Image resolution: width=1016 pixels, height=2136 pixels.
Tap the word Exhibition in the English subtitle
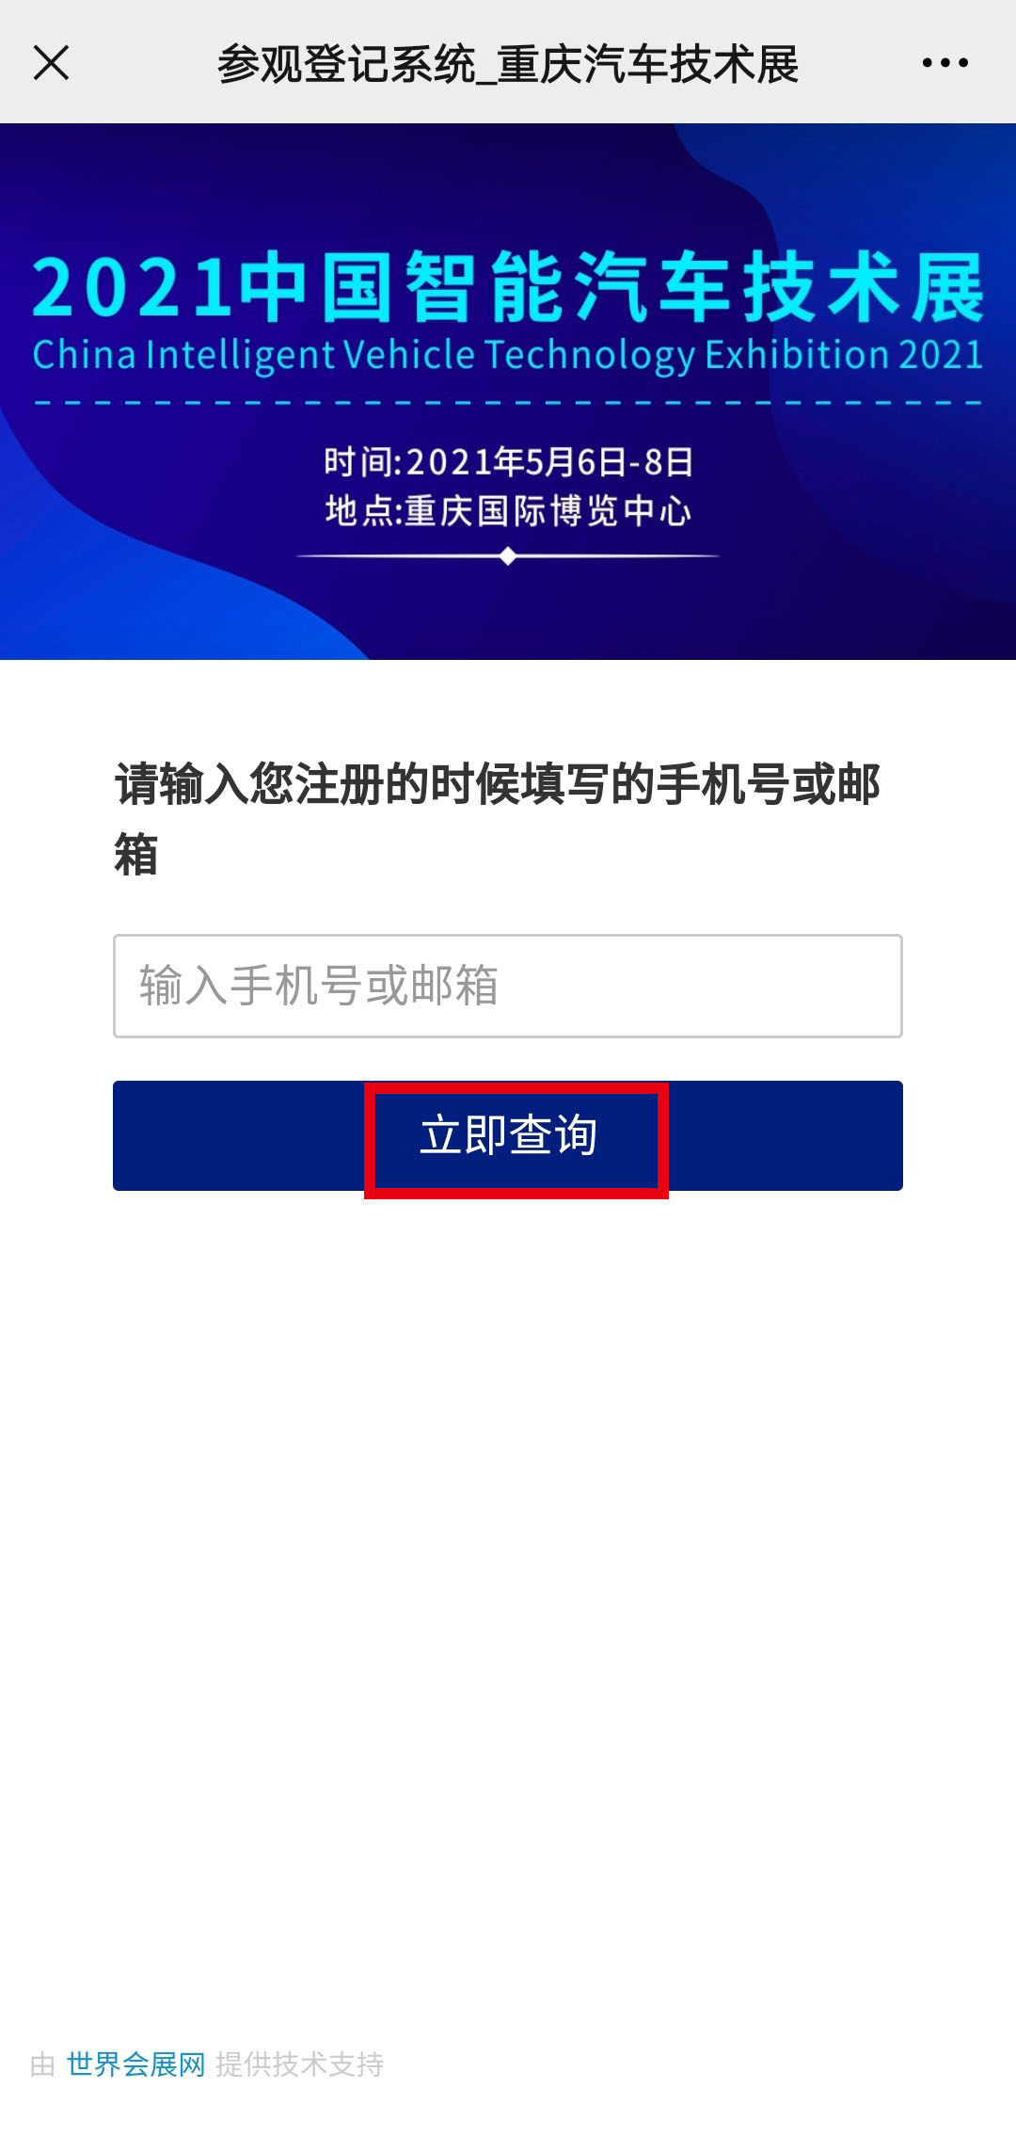click(797, 356)
